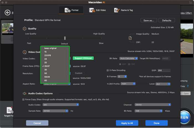
Task: Click the Quality gear icon
Action: pos(24,29)
